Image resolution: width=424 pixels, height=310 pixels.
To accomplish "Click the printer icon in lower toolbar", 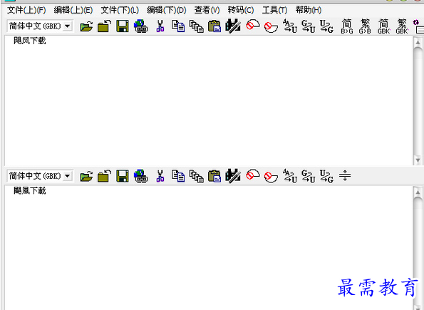I will coord(141,176).
